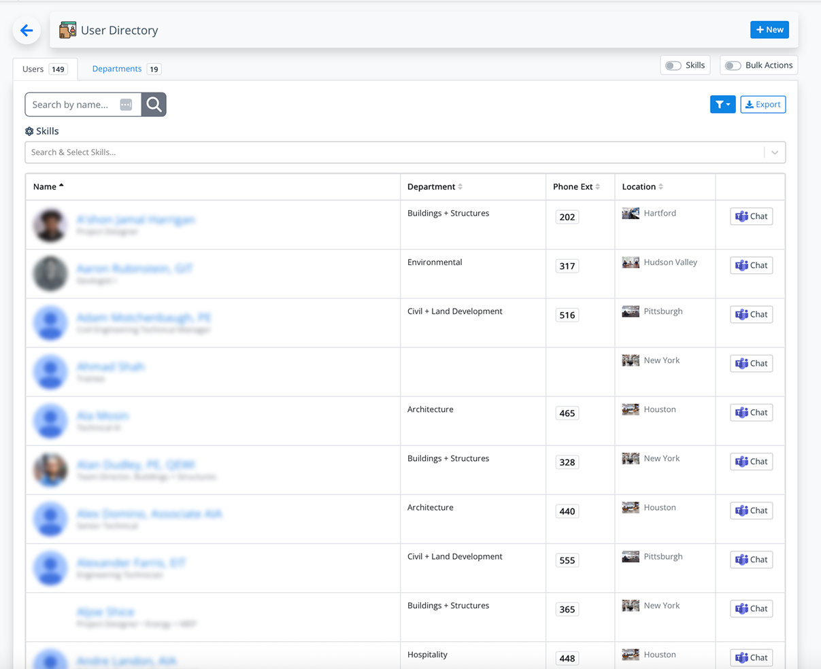Open the filter button's dropdown arrow

click(726, 104)
